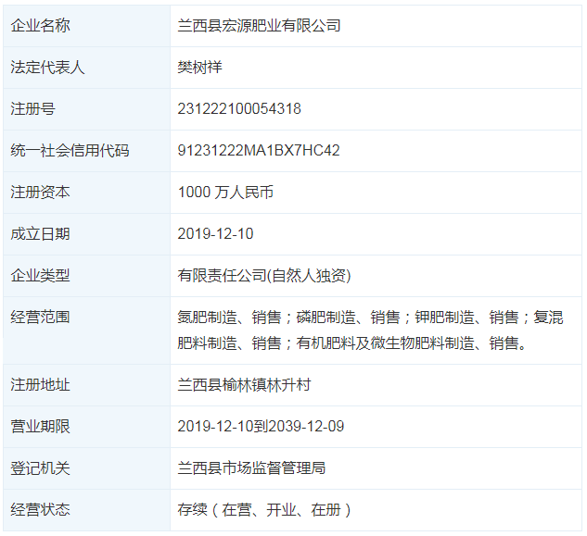This screenshot has width=587, height=536.
Task: Click business term 2019-12-10到2039-12-09
Action: tap(261, 427)
